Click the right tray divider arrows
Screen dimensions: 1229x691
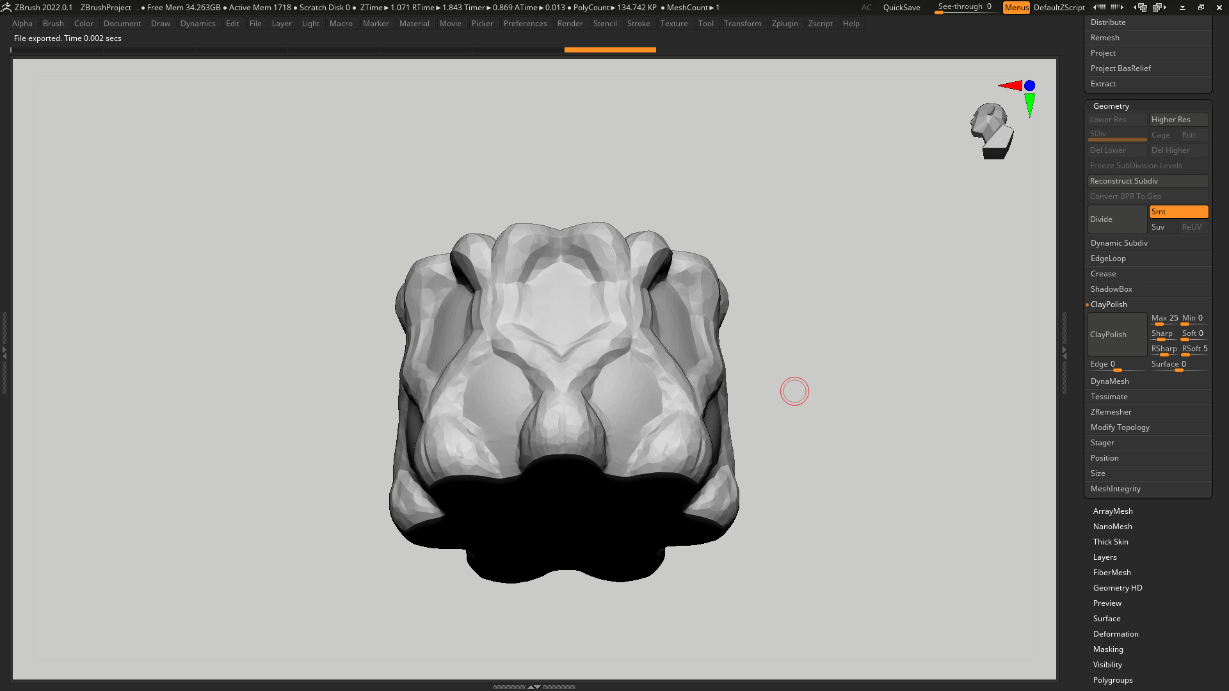click(x=1064, y=353)
